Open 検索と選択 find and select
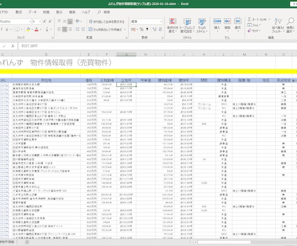The height and width of the screenshot is (246, 297). pyautogui.click(x=291, y=25)
